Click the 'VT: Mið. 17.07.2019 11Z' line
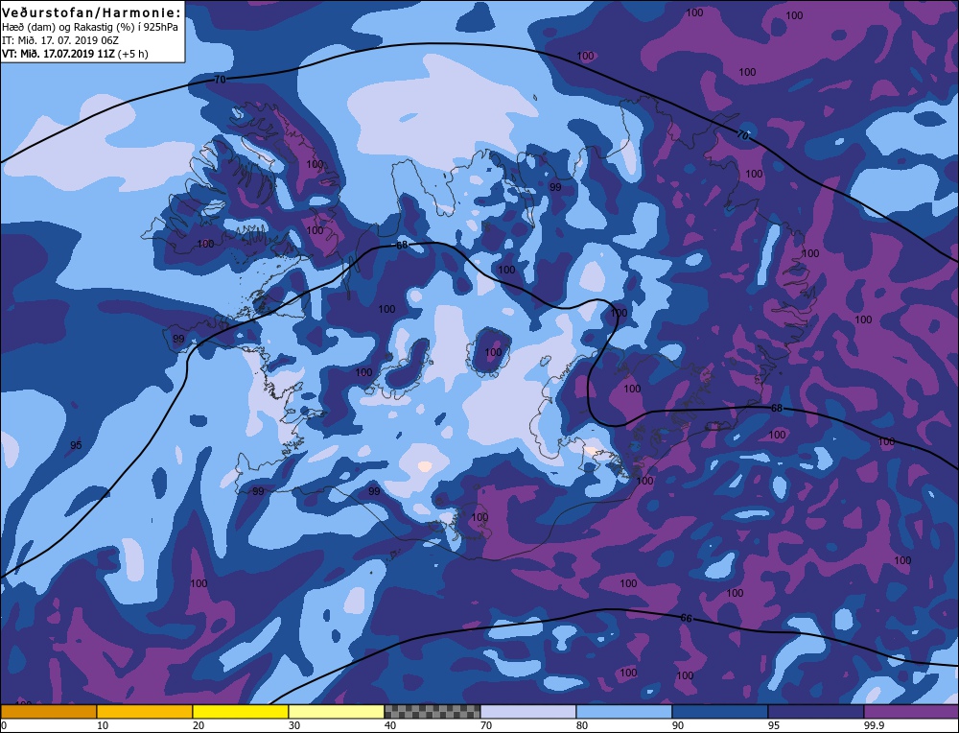 pos(58,54)
